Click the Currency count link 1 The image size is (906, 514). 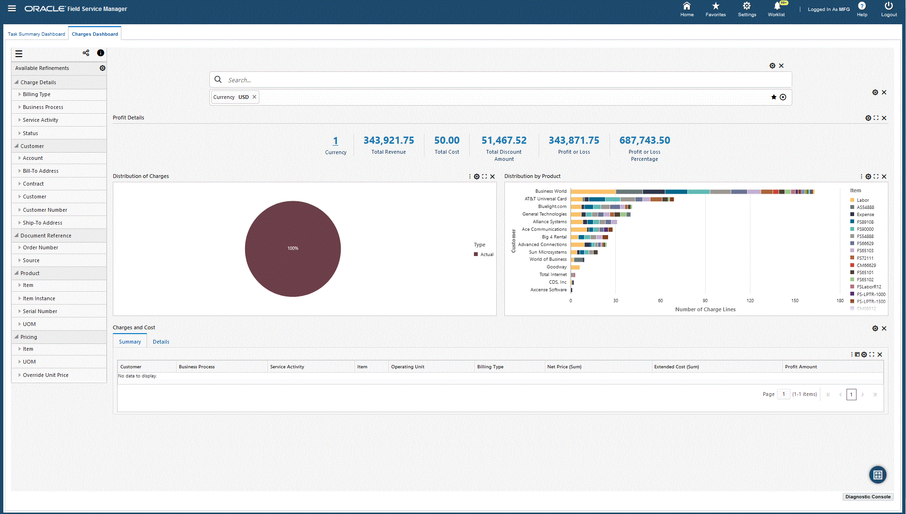tap(335, 141)
